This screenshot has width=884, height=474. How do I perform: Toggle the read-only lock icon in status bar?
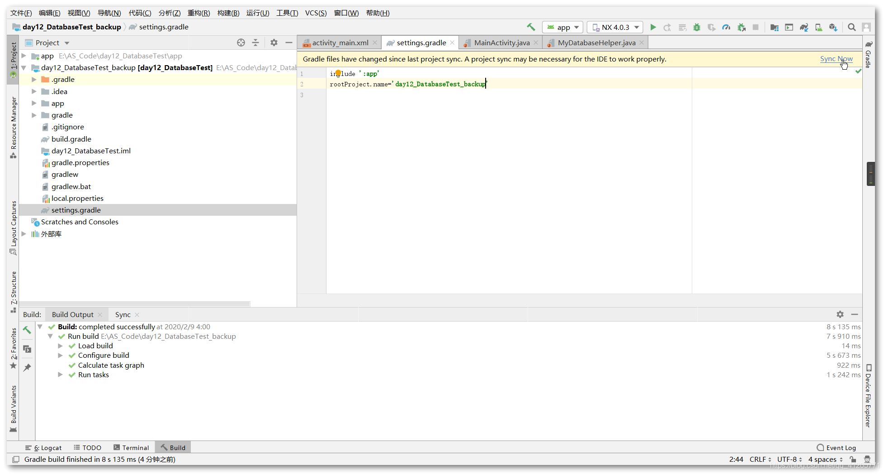coord(853,460)
